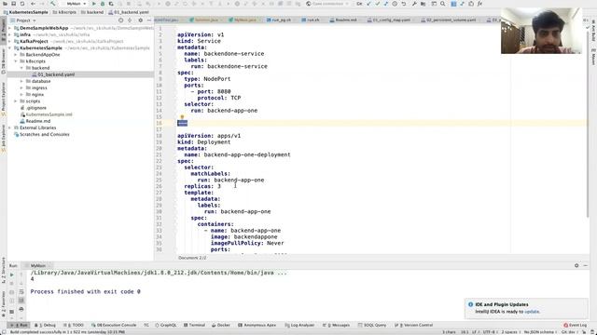
Task: Click the Synchronize refresh toolbar icon
Action: point(22,4)
